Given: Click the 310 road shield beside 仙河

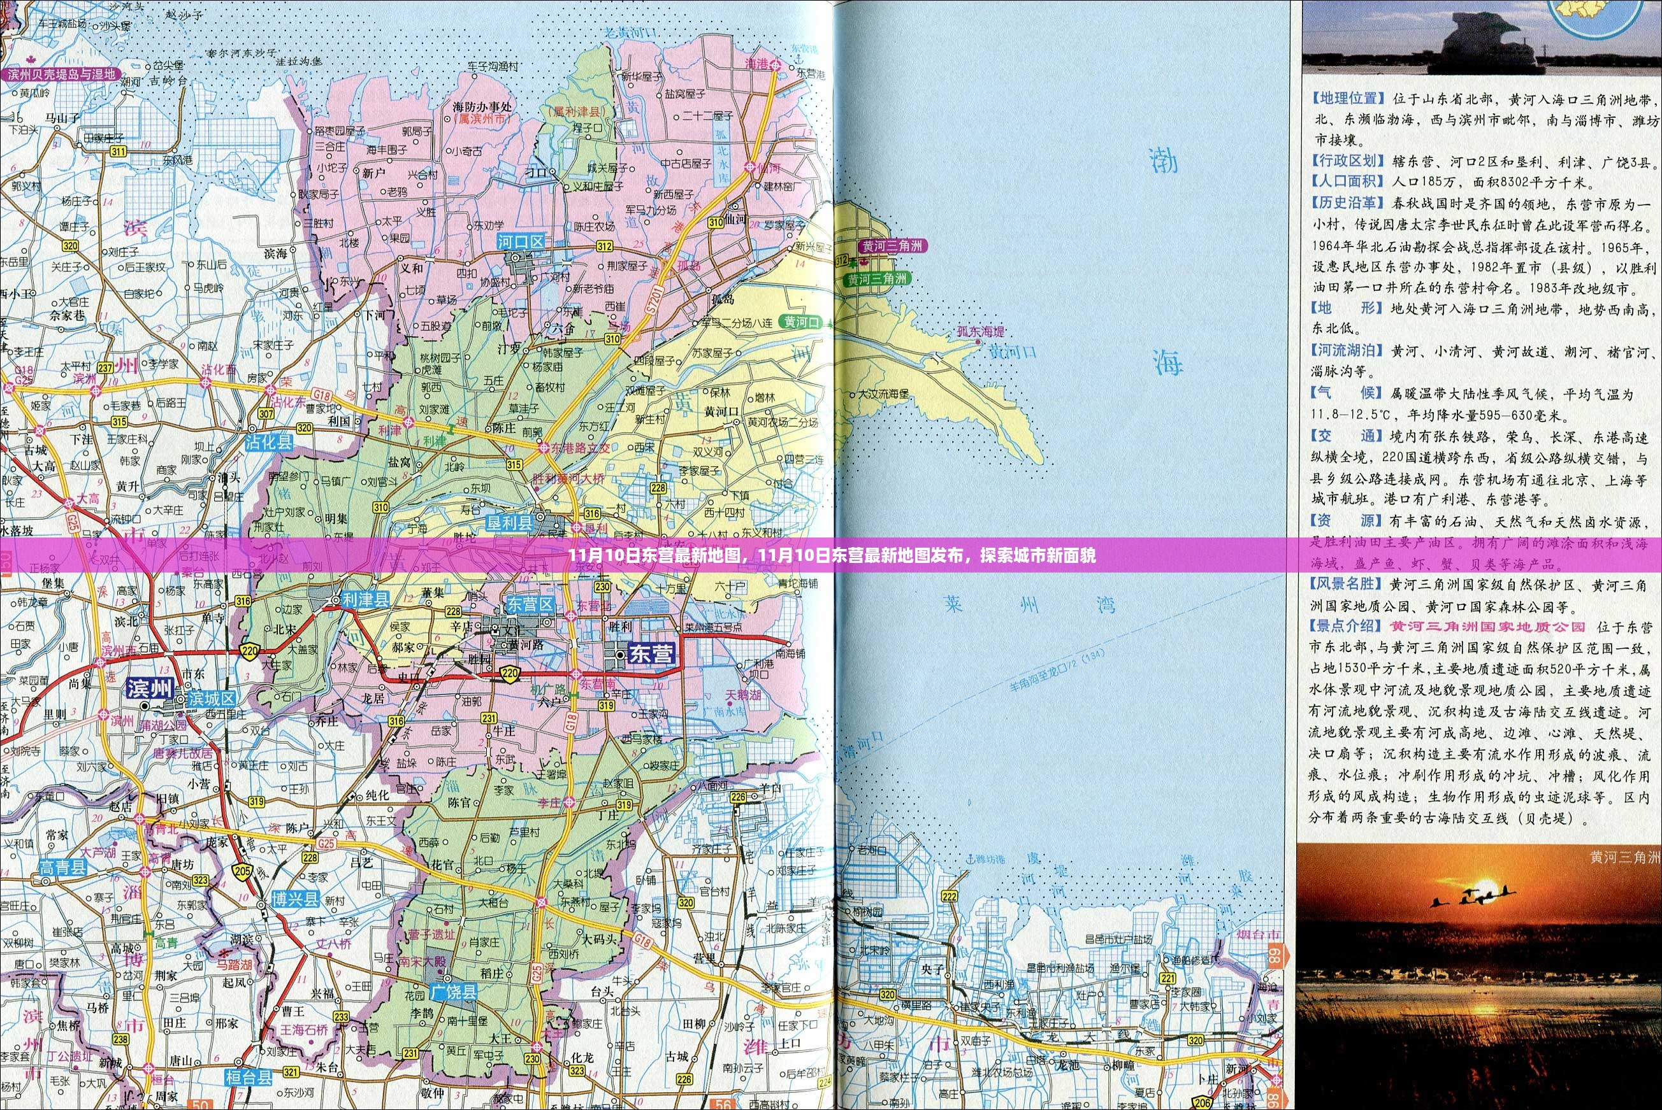Looking at the screenshot, I should coord(716,222).
